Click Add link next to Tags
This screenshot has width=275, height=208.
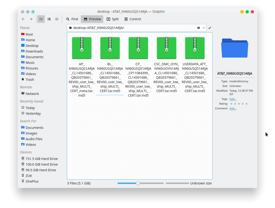tap(233, 99)
